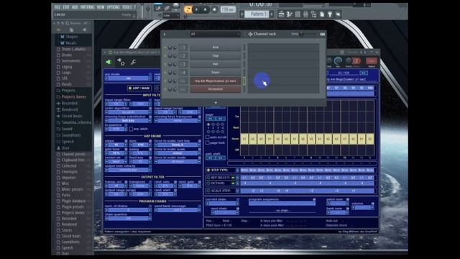Open missing keys substitution dropdown

tap(128, 121)
